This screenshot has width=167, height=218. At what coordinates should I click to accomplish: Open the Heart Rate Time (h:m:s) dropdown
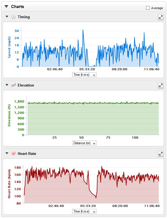pos(84,211)
